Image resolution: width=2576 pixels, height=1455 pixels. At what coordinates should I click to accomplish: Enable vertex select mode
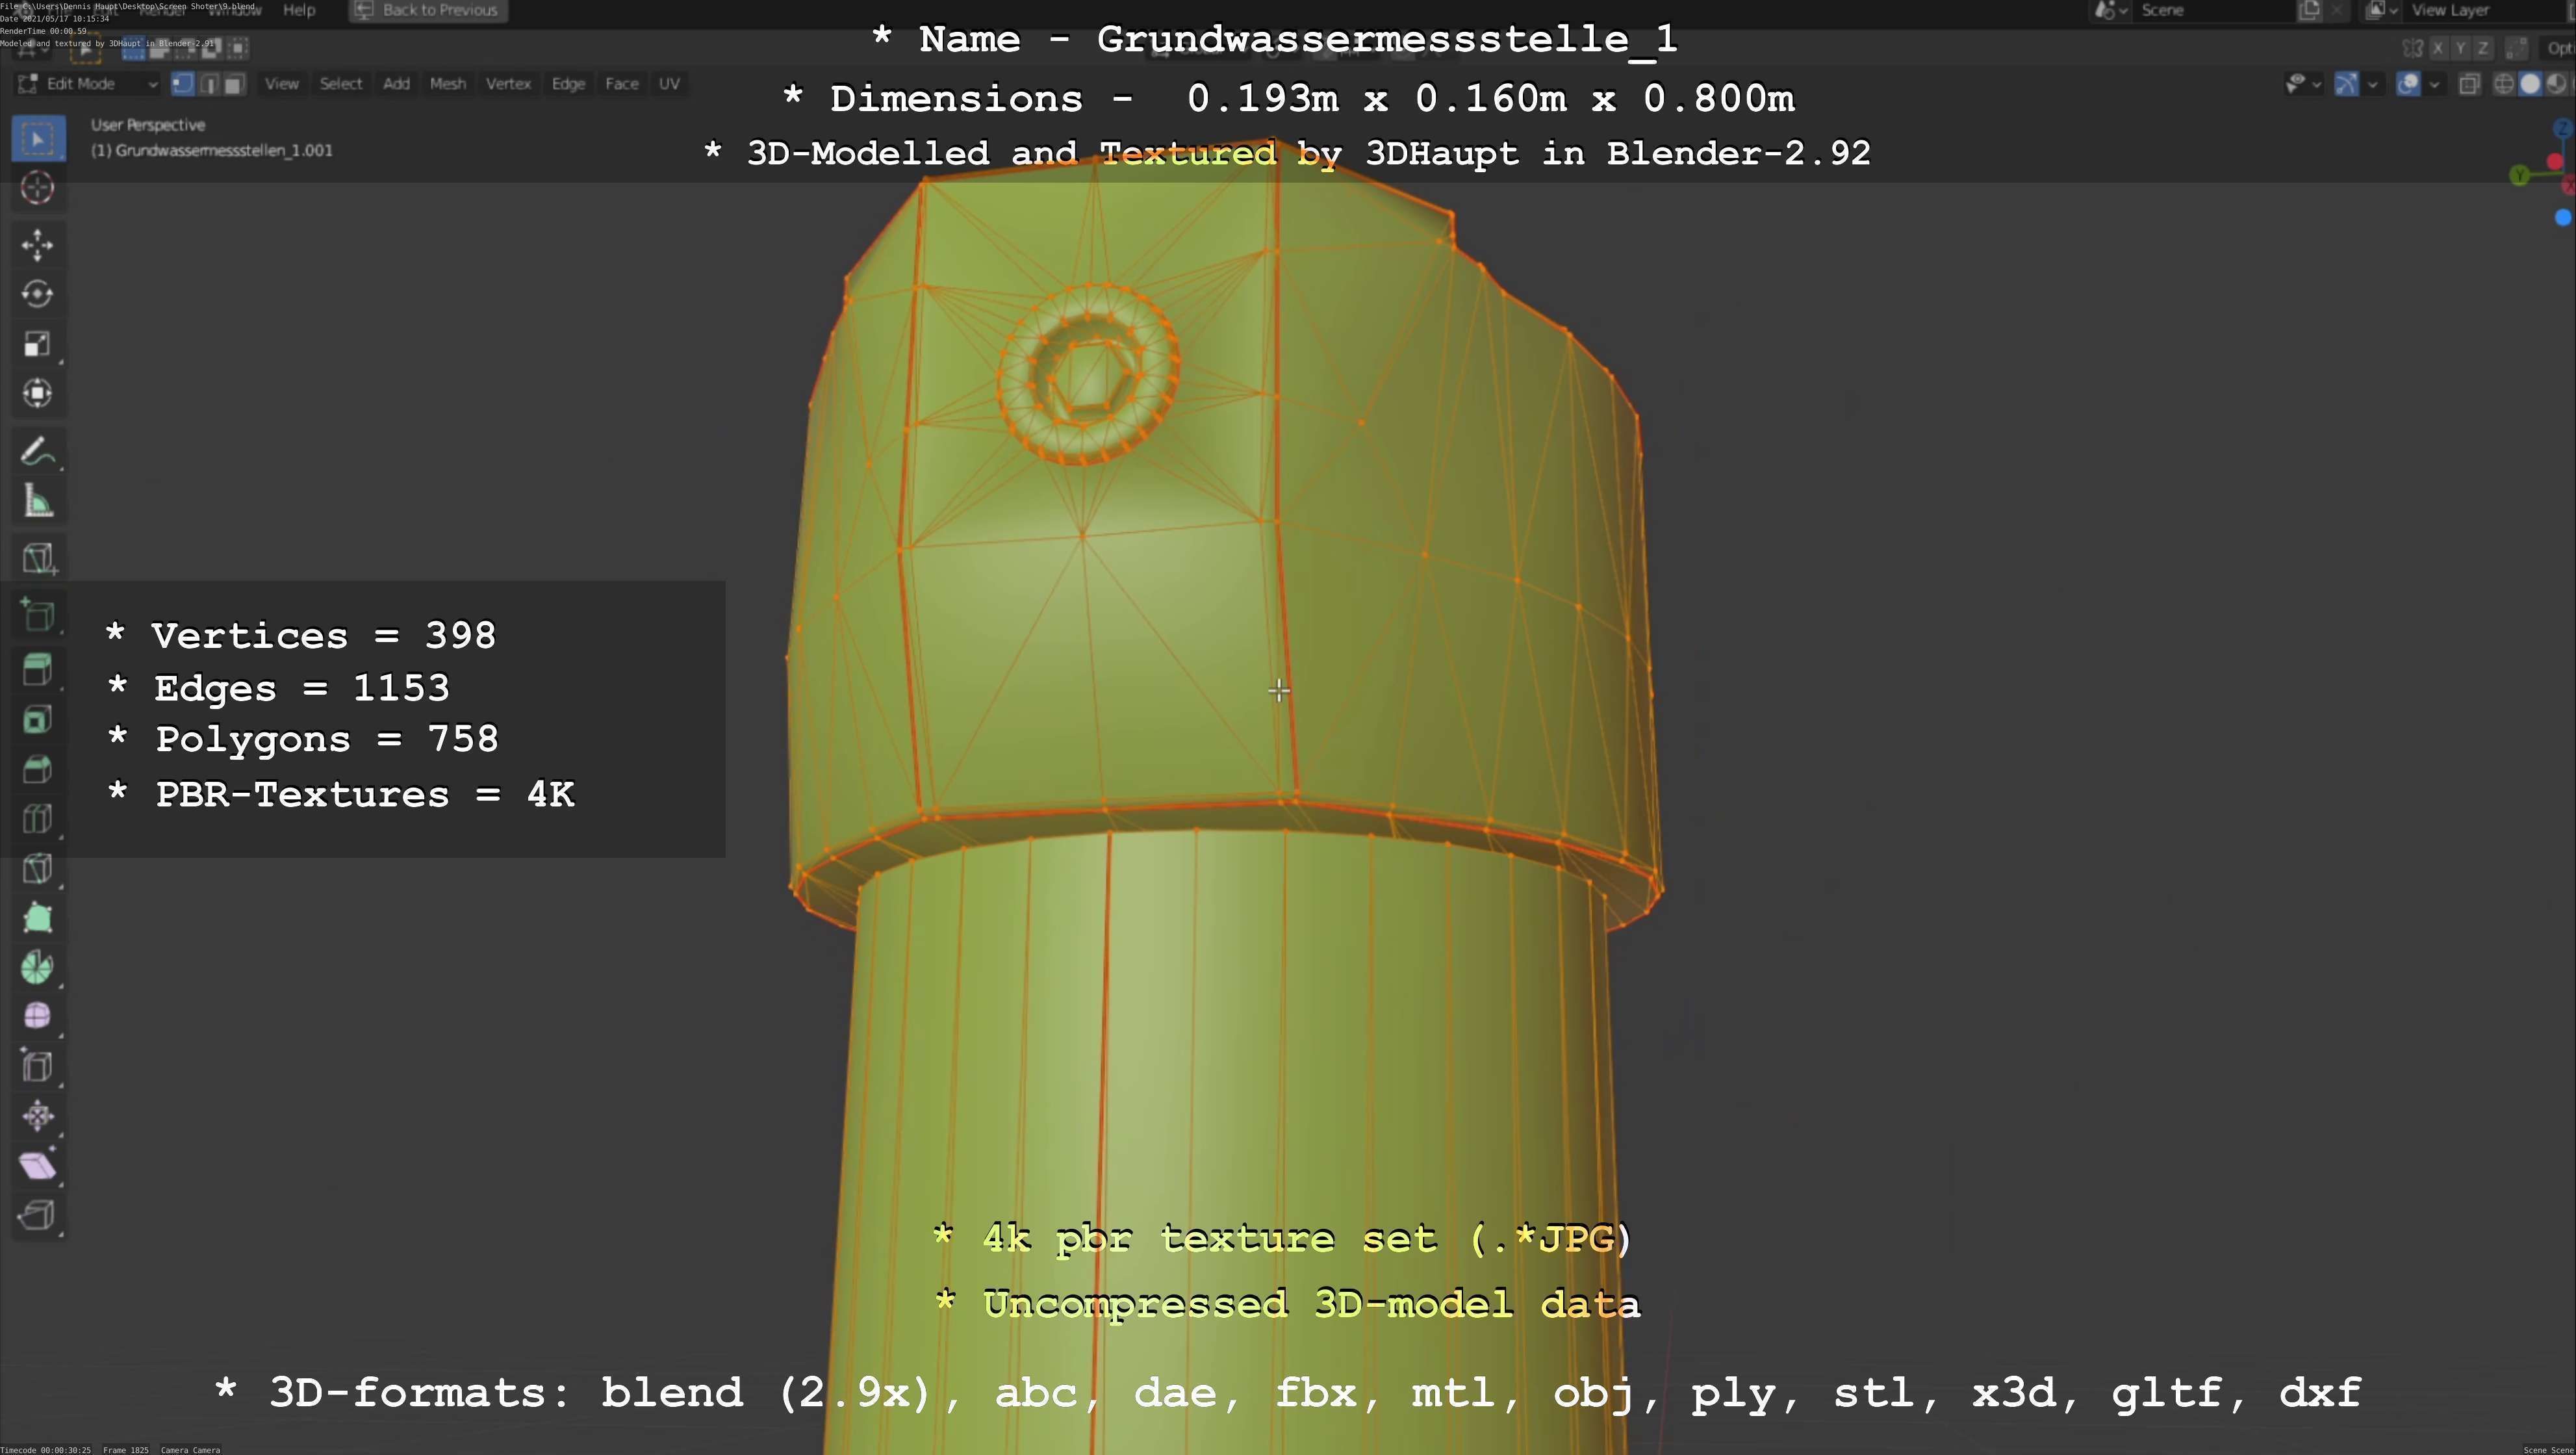coord(182,84)
